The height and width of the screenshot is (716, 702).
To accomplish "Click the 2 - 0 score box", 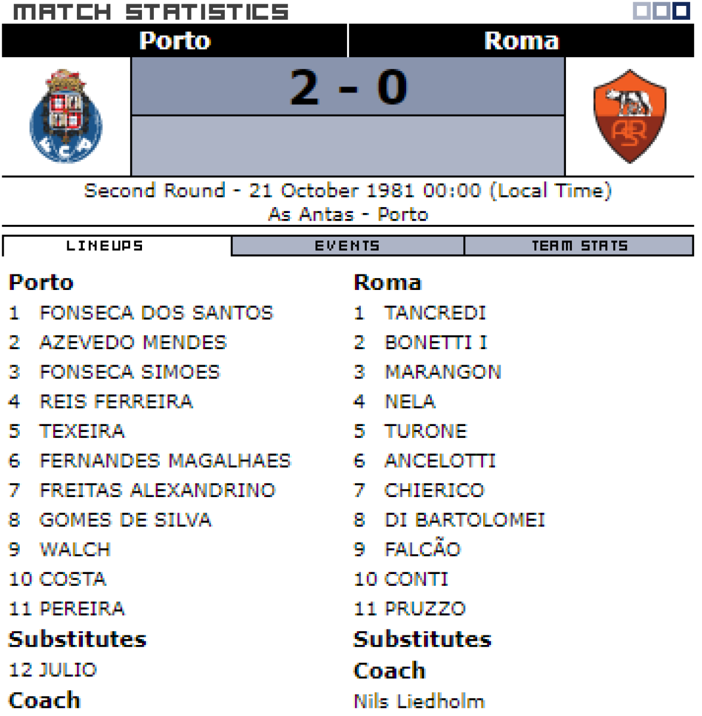I will 348,87.
